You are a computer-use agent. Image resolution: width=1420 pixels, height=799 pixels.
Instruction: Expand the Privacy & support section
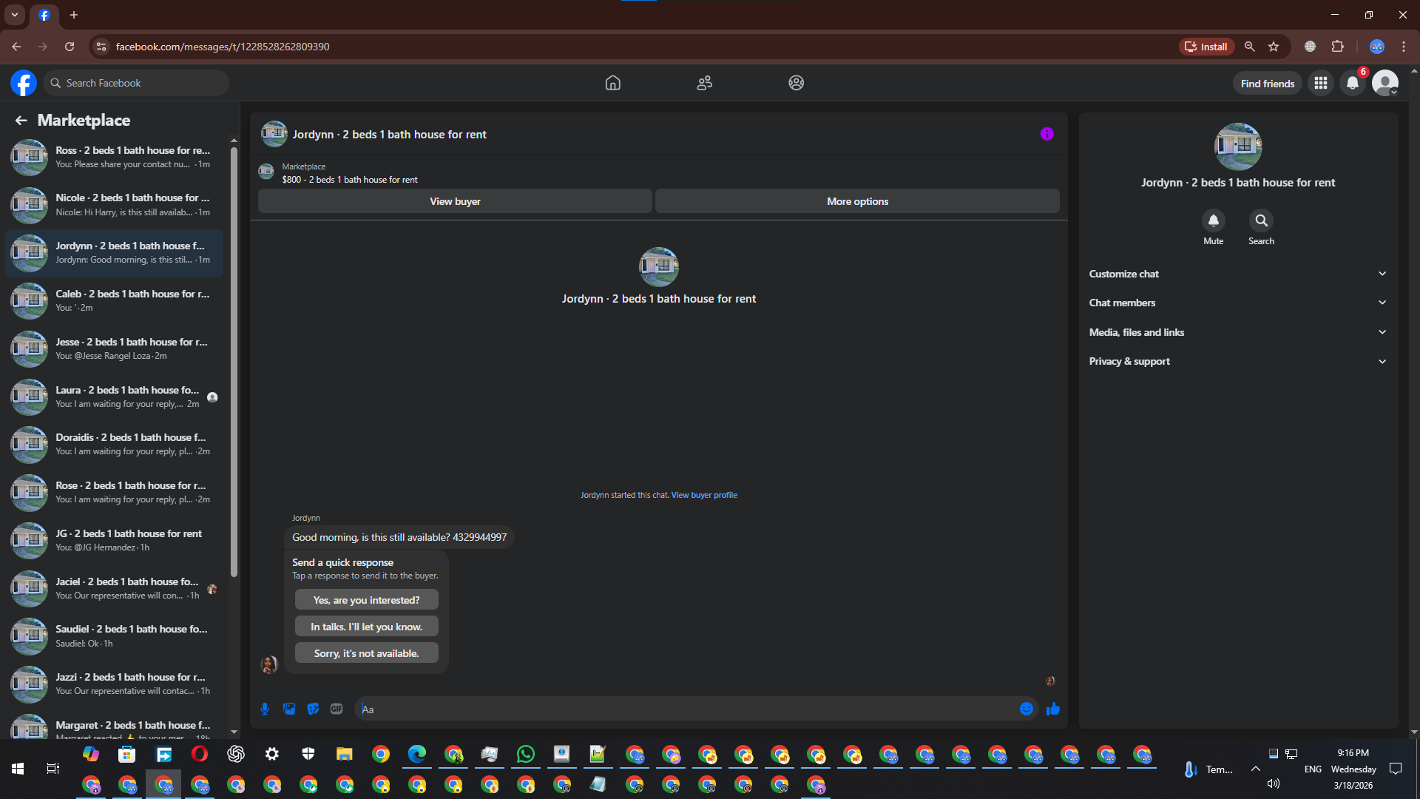point(1237,361)
